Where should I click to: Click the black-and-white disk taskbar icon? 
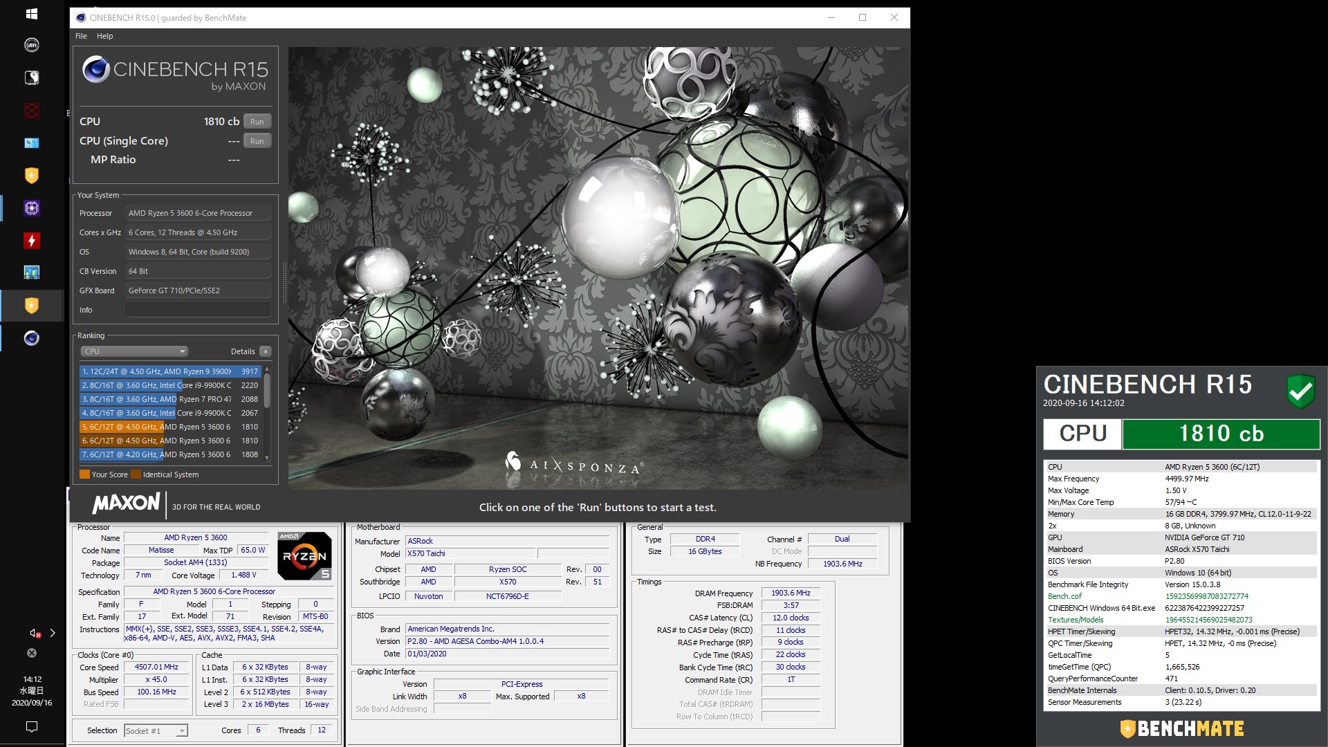(x=32, y=77)
